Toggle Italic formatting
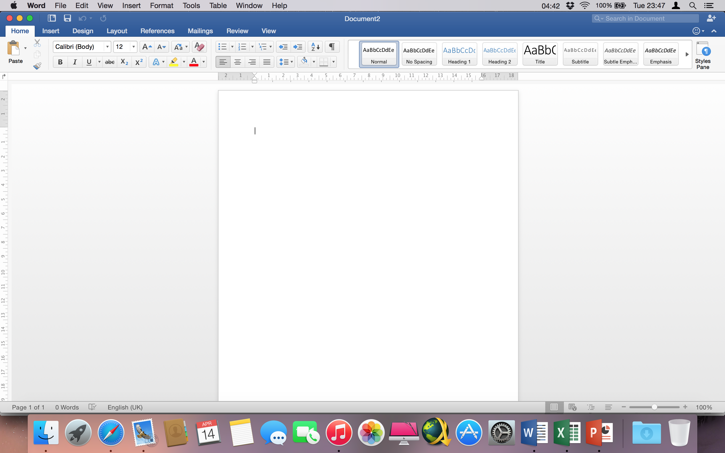 (x=75, y=62)
